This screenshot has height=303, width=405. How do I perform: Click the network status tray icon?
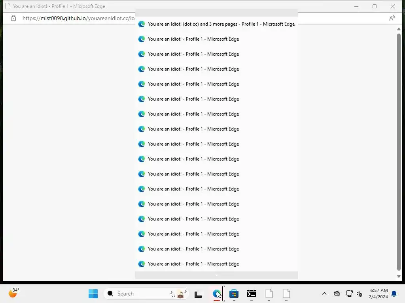[x=350, y=294]
